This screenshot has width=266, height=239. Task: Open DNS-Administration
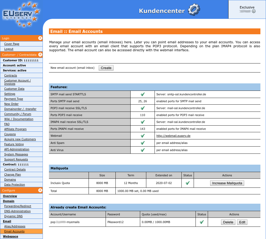[18, 211]
